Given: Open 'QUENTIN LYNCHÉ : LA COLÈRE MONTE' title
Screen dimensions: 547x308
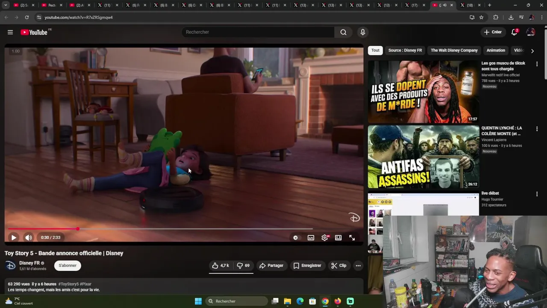Looking at the screenshot, I should [x=502, y=131].
